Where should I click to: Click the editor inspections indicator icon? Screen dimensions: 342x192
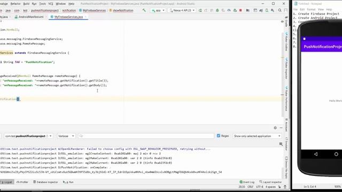click(282, 21)
